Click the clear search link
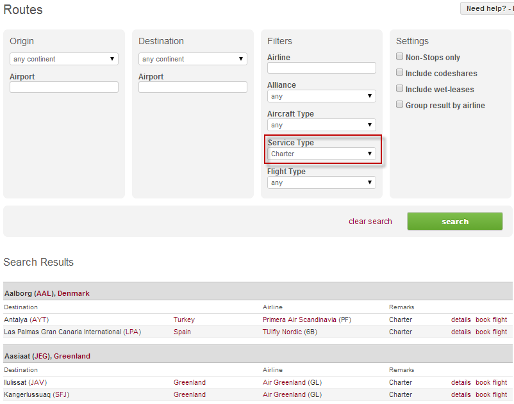This screenshot has width=514, height=404. pyautogui.click(x=370, y=222)
